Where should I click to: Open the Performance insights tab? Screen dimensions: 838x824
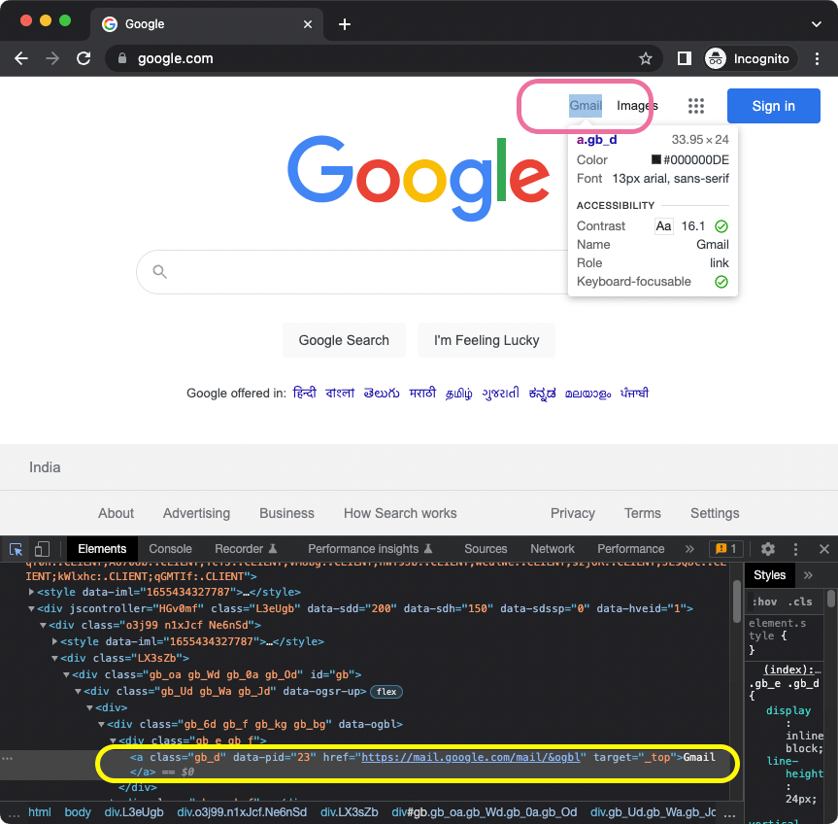(x=370, y=549)
